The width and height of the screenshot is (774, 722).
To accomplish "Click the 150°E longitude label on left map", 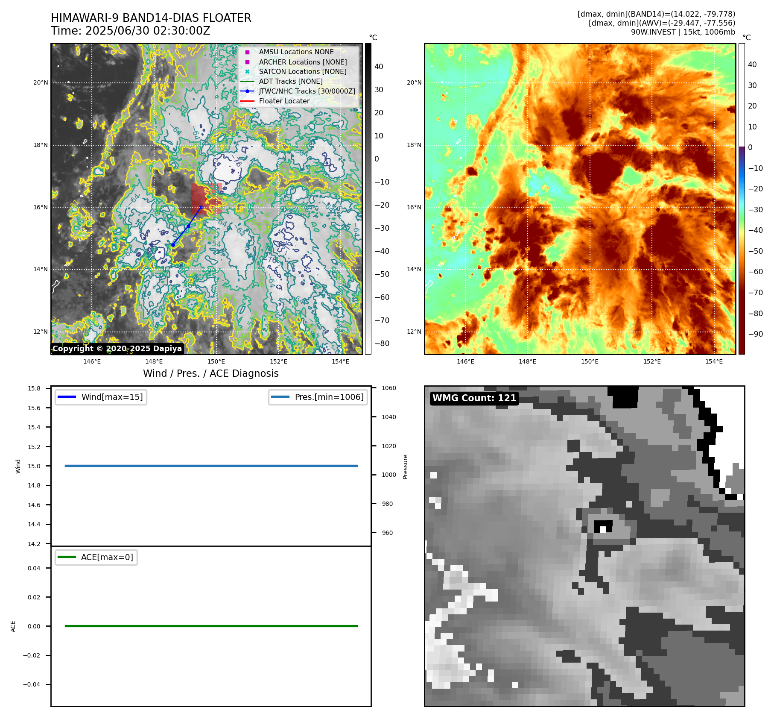I will coord(216,361).
